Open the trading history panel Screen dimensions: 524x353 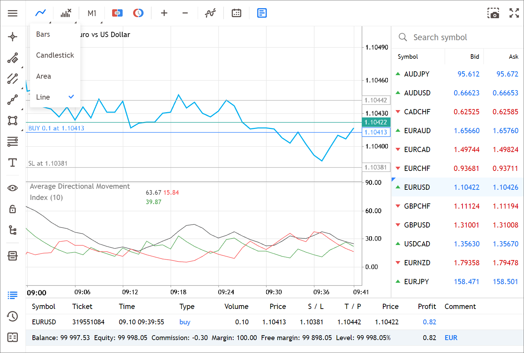point(13,316)
